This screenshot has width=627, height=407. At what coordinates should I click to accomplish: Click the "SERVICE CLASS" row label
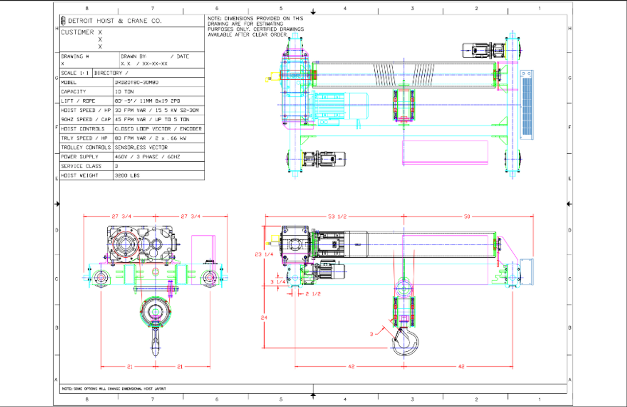click(x=81, y=166)
